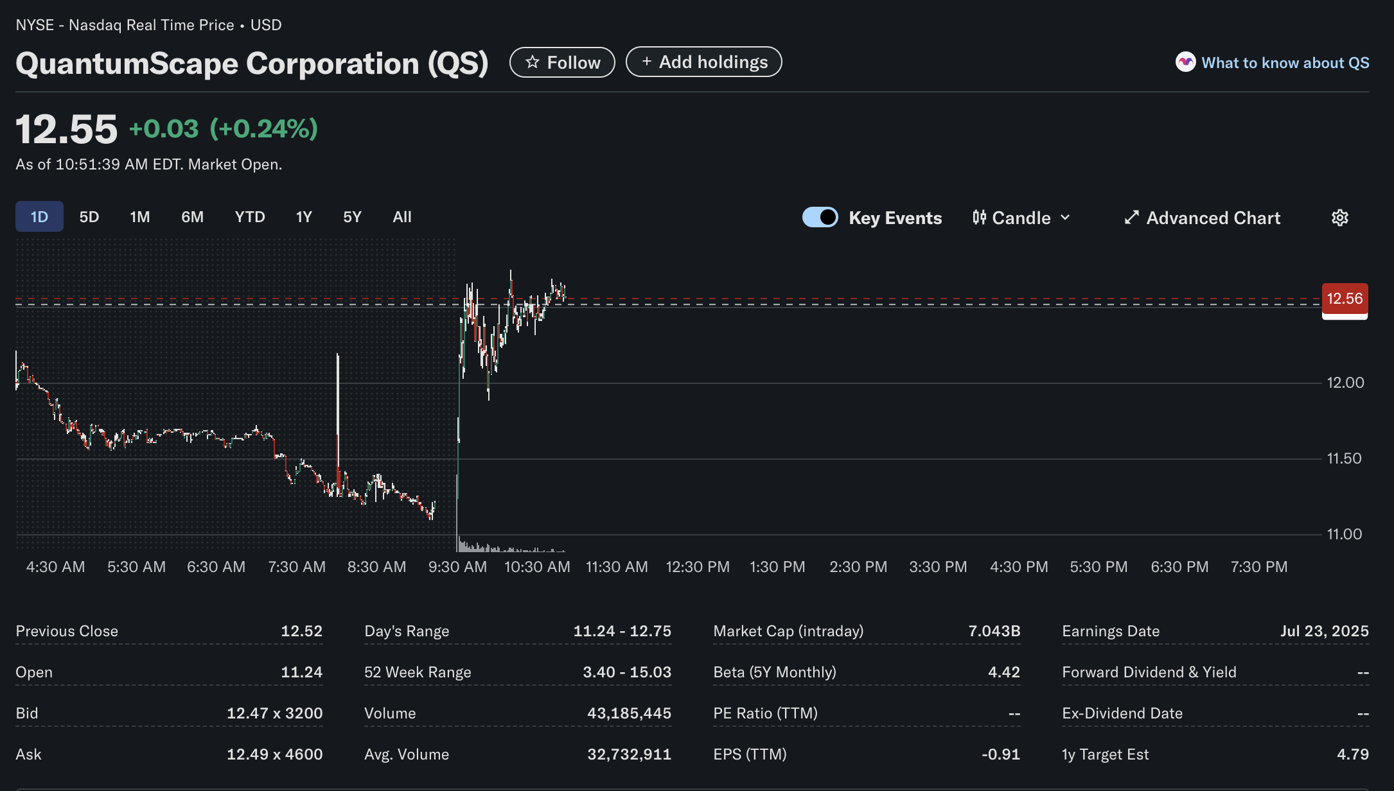Click the +0.03 (+0.24%) change value
The image size is (1394, 791).
pos(224,129)
